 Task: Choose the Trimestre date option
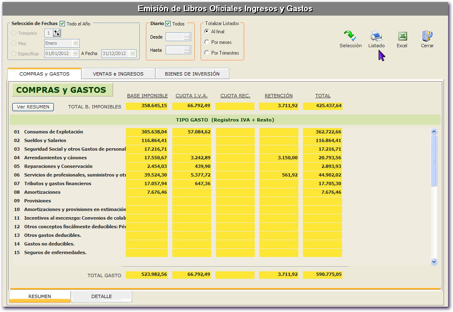14,33
